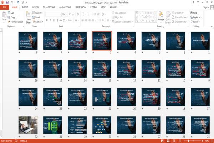Switch to the REVIEW tab
The image size is (214, 143).
[93, 8]
